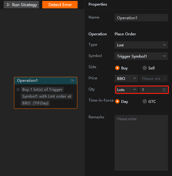The image size is (172, 176).
Task: Select the Operation1 node title bar
Action: click(46, 81)
